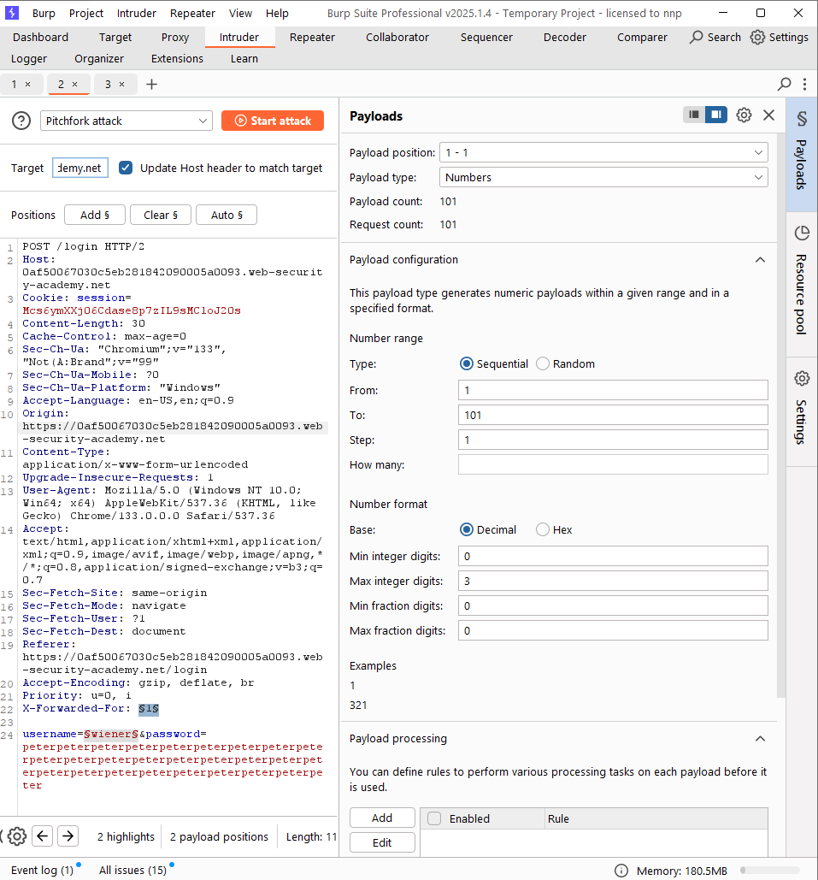Image resolution: width=818 pixels, height=880 pixels.
Task: Add a new Intruder tab
Action: click(x=151, y=84)
